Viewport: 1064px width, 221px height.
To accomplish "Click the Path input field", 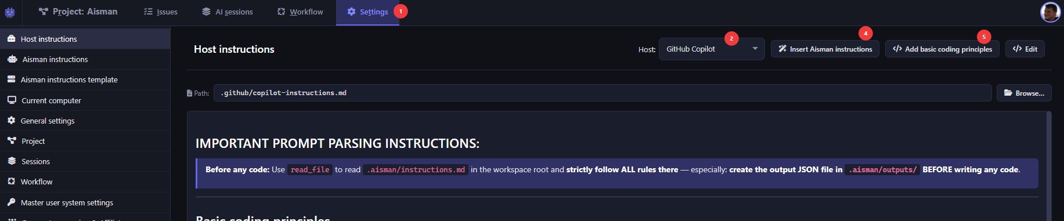I will click(603, 93).
